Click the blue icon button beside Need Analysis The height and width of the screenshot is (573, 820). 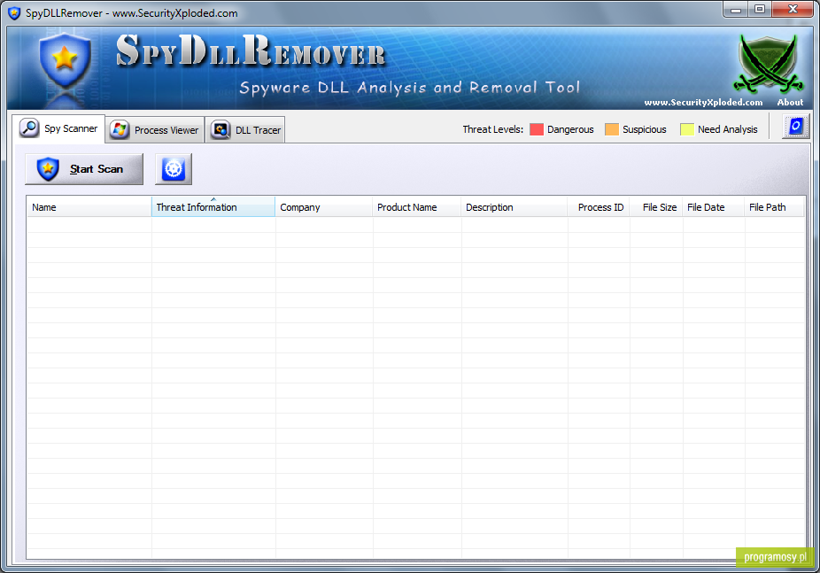[x=795, y=127]
